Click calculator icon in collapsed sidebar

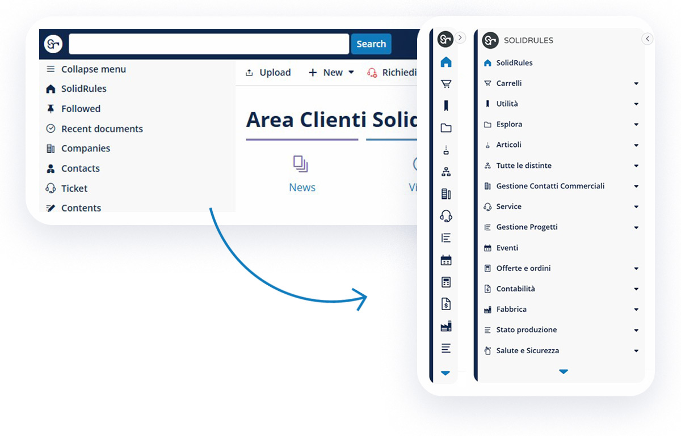[446, 282]
